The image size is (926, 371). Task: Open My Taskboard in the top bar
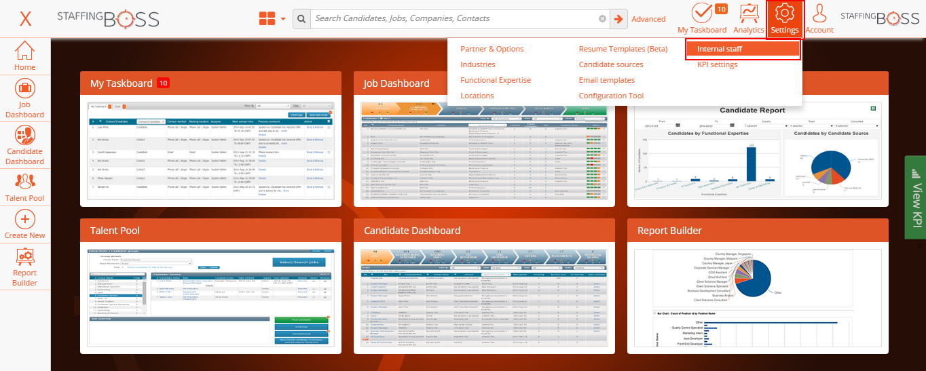click(702, 19)
